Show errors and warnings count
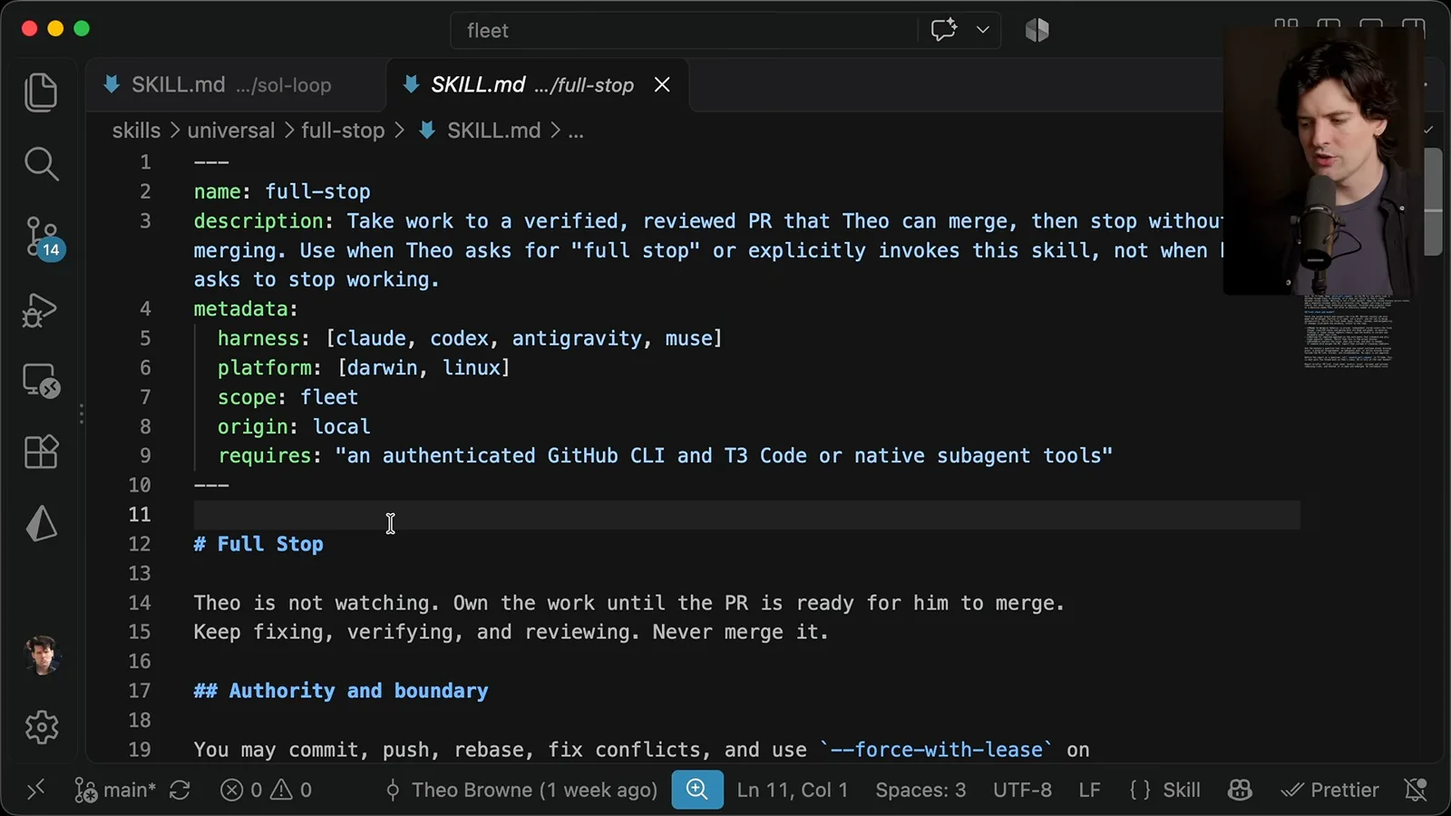This screenshot has height=816, width=1451. (x=266, y=790)
